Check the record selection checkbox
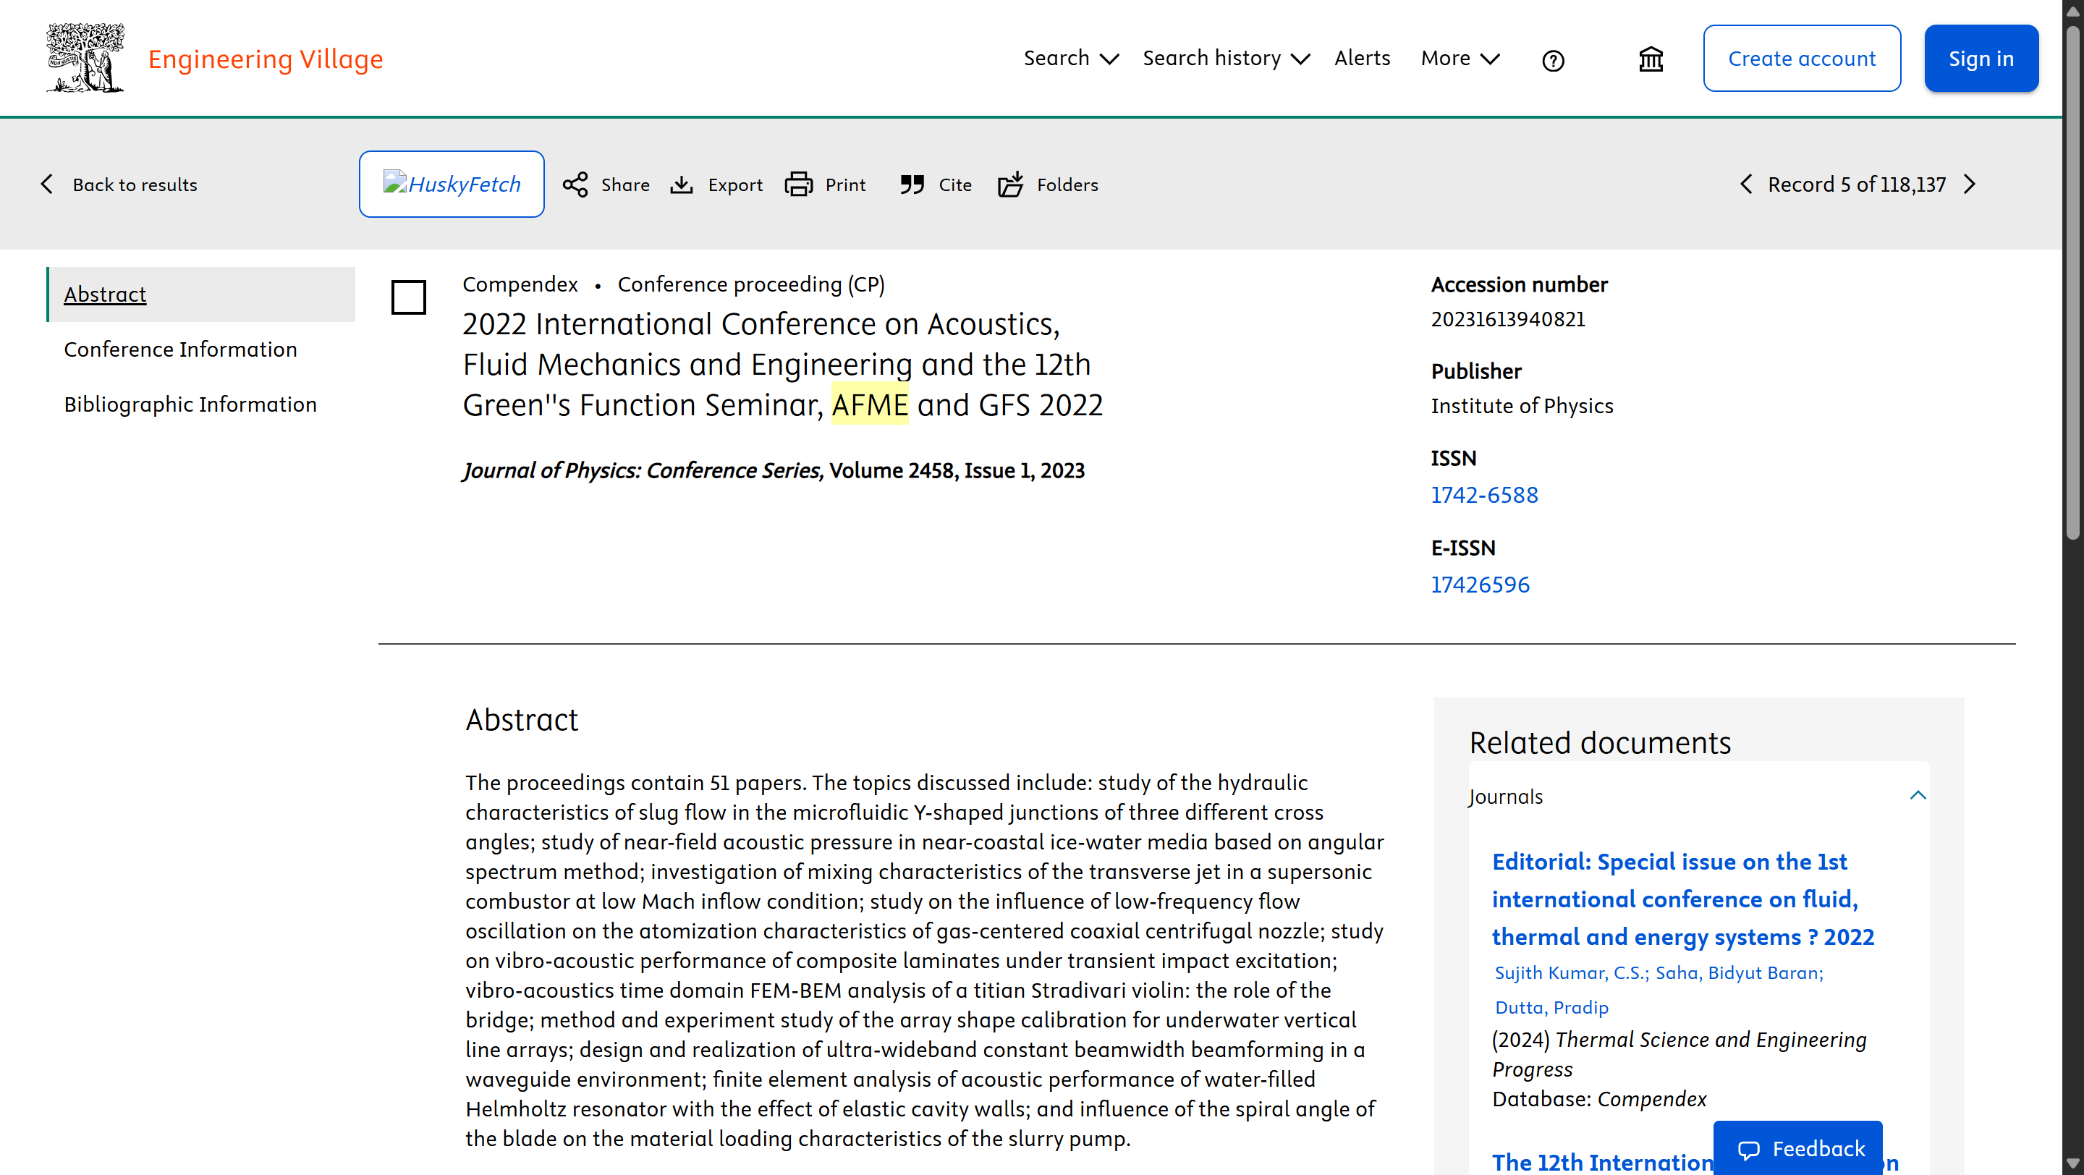 [409, 297]
